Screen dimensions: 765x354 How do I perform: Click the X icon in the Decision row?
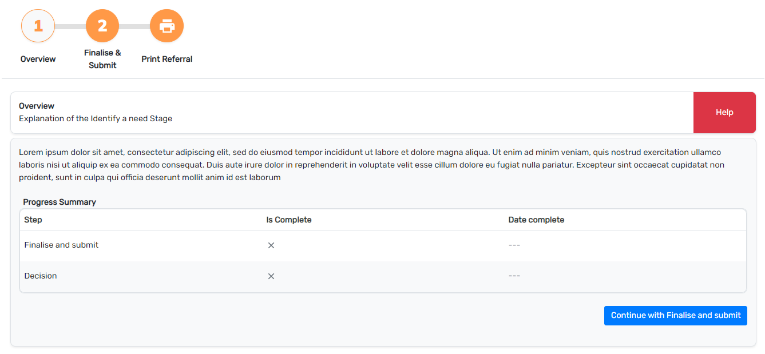point(271,276)
